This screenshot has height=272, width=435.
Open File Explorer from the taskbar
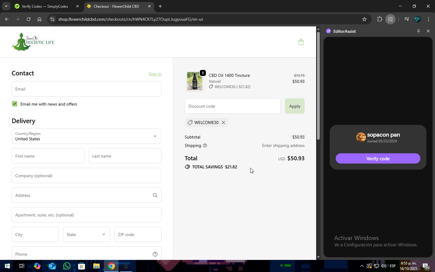pyautogui.click(x=96, y=266)
